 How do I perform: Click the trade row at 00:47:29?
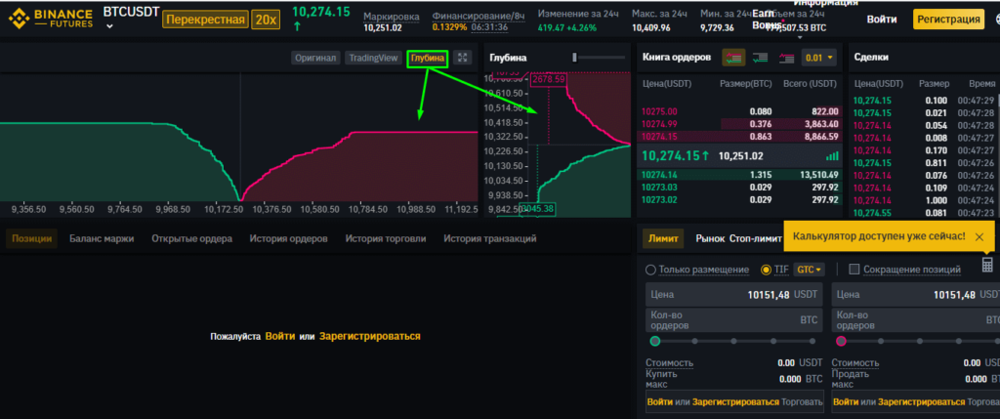coord(924,101)
